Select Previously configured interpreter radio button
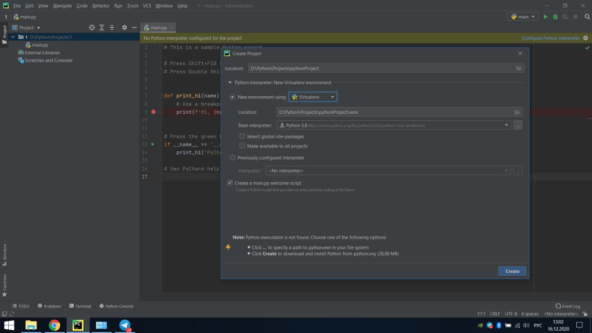 click(232, 158)
